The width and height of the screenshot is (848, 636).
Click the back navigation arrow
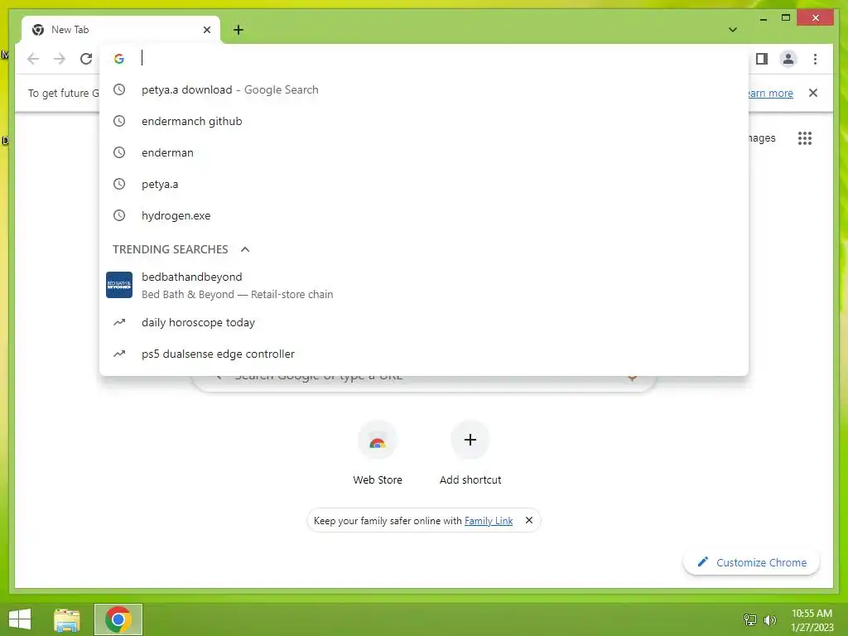(33, 59)
